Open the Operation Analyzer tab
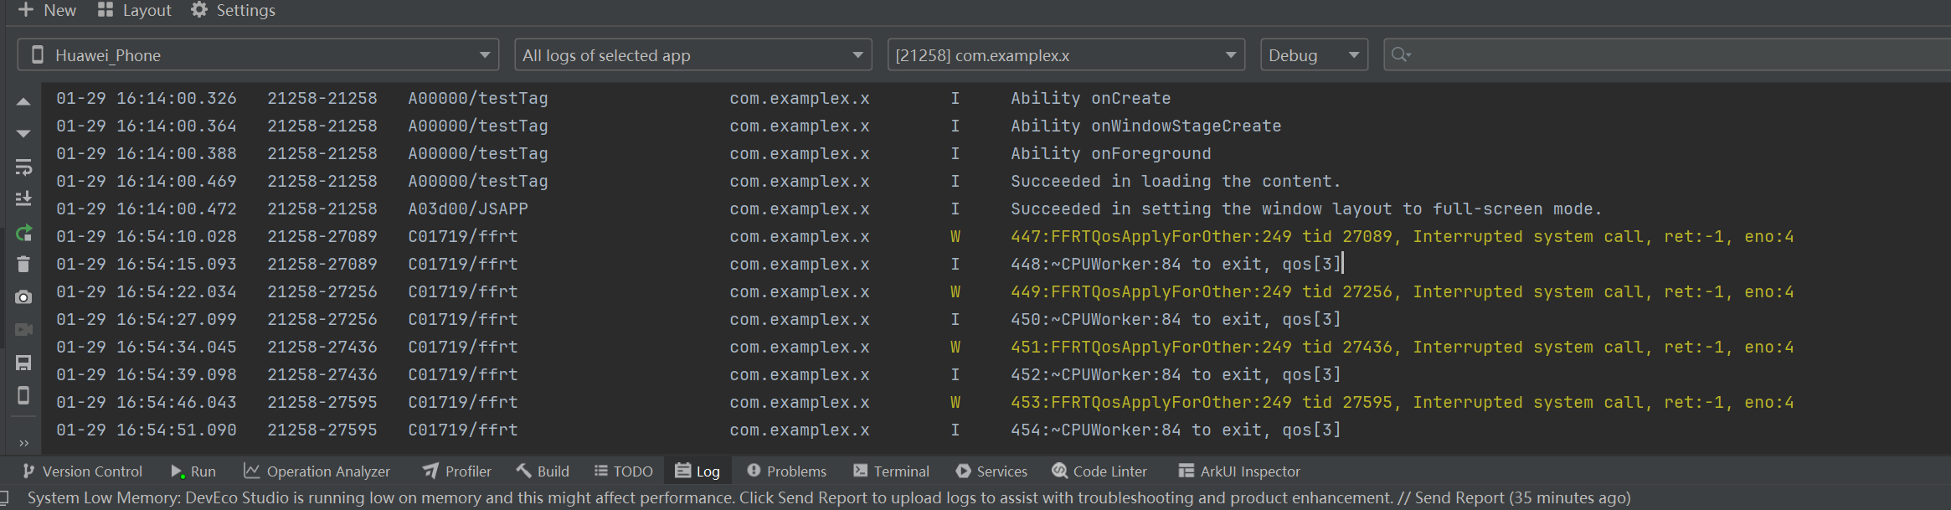The height and width of the screenshot is (510, 1951). click(317, 471)
